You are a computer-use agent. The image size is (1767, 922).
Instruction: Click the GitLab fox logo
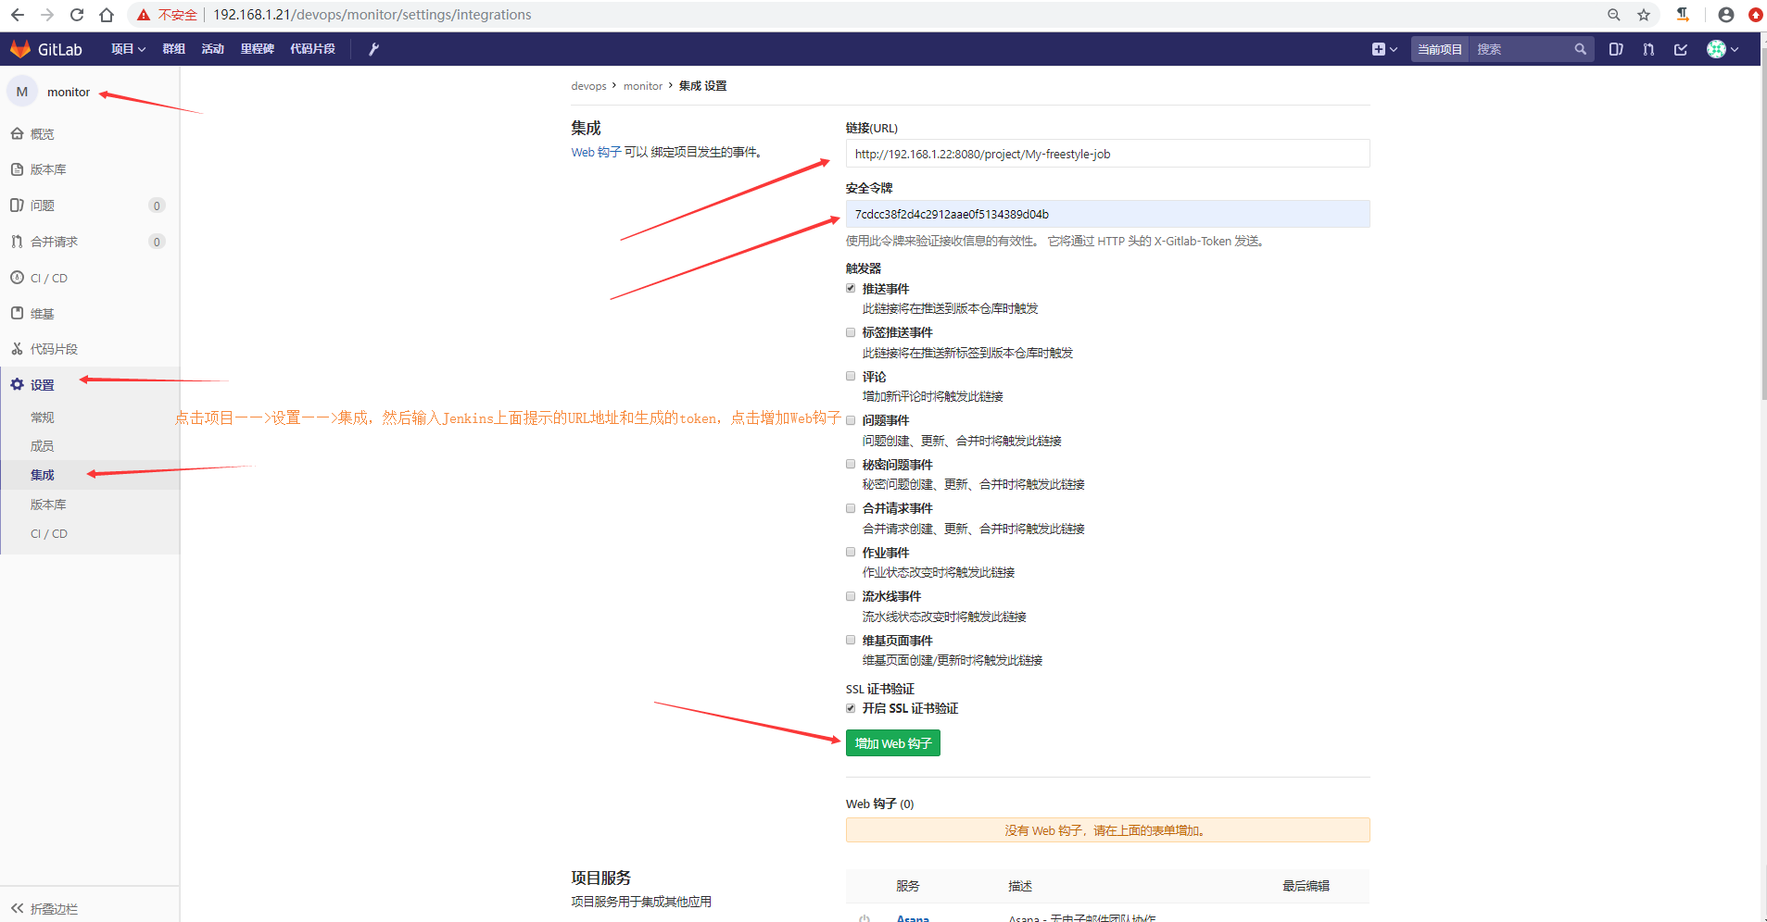[x=20, y=49]
